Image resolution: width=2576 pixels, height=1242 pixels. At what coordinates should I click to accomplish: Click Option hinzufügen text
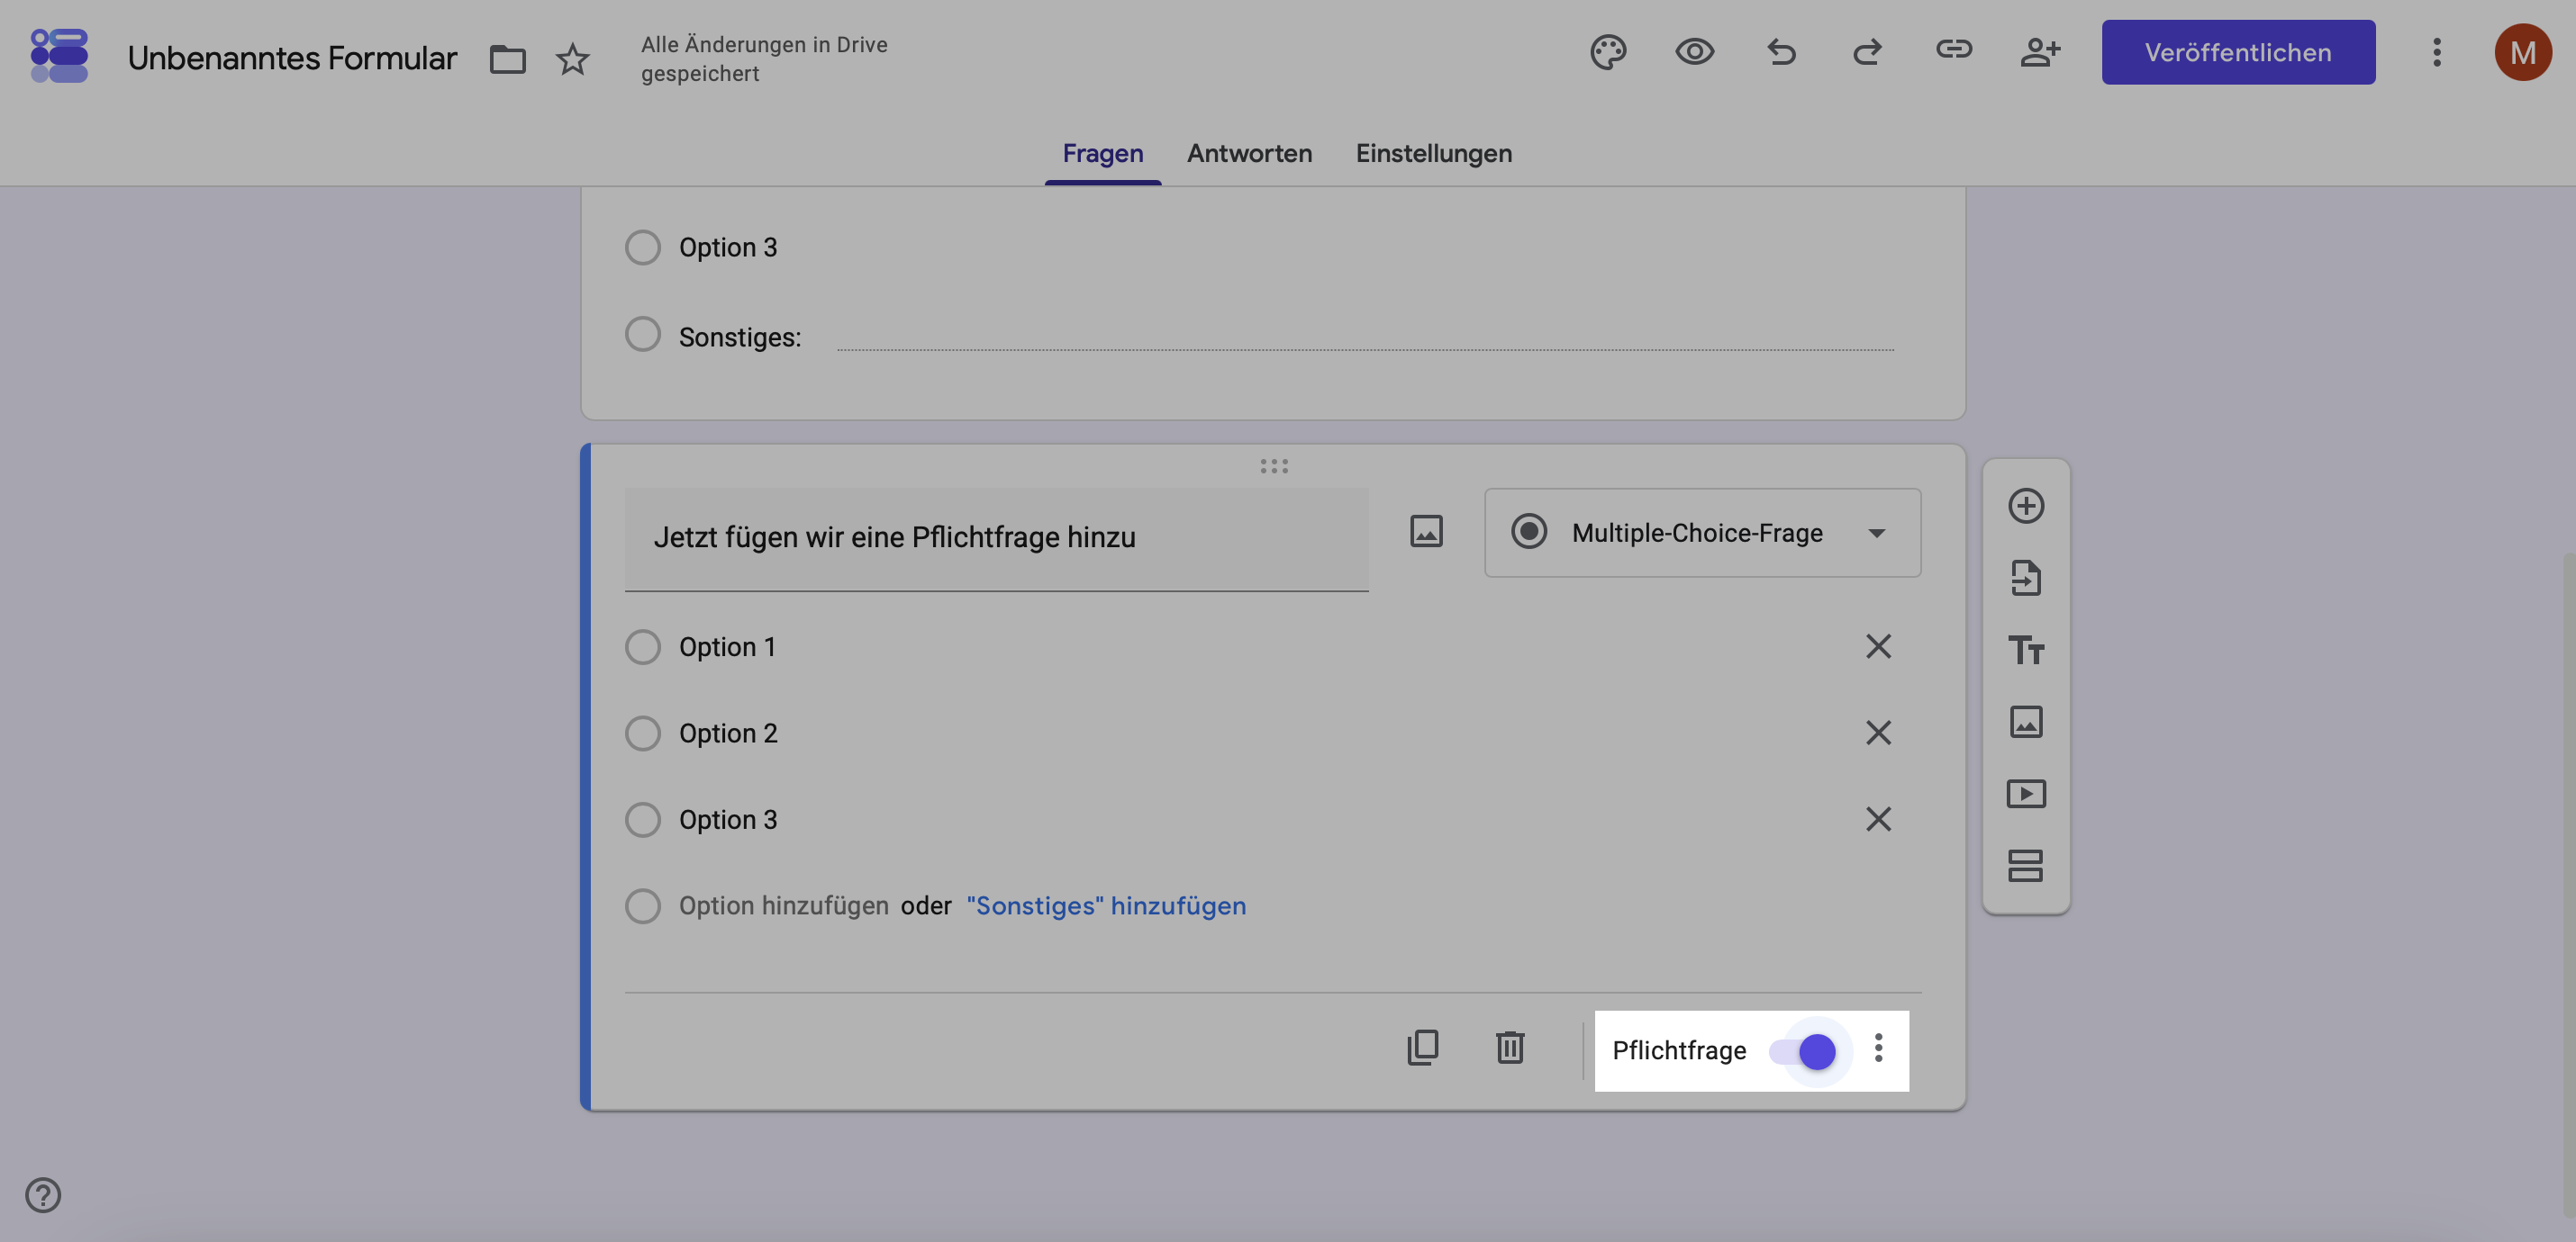point(783,906)
